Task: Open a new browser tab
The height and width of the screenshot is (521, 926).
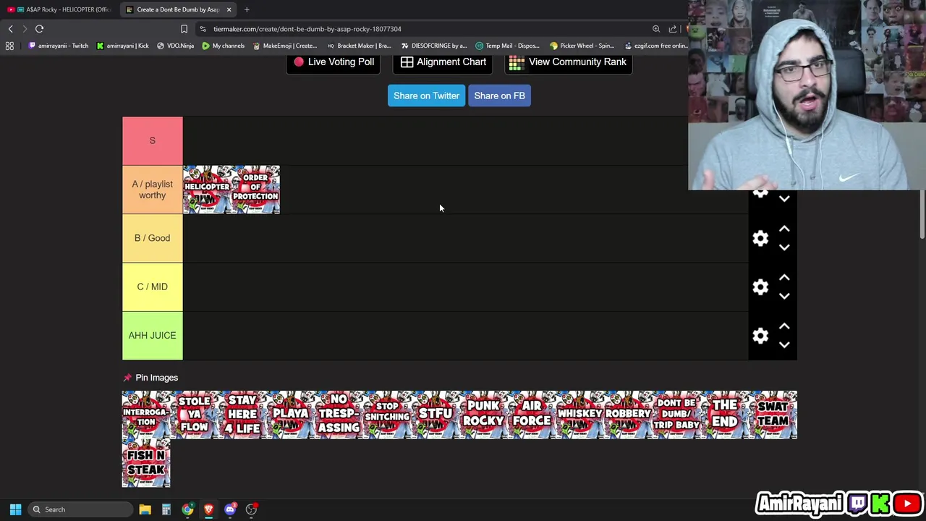Action: click(247, 9)
